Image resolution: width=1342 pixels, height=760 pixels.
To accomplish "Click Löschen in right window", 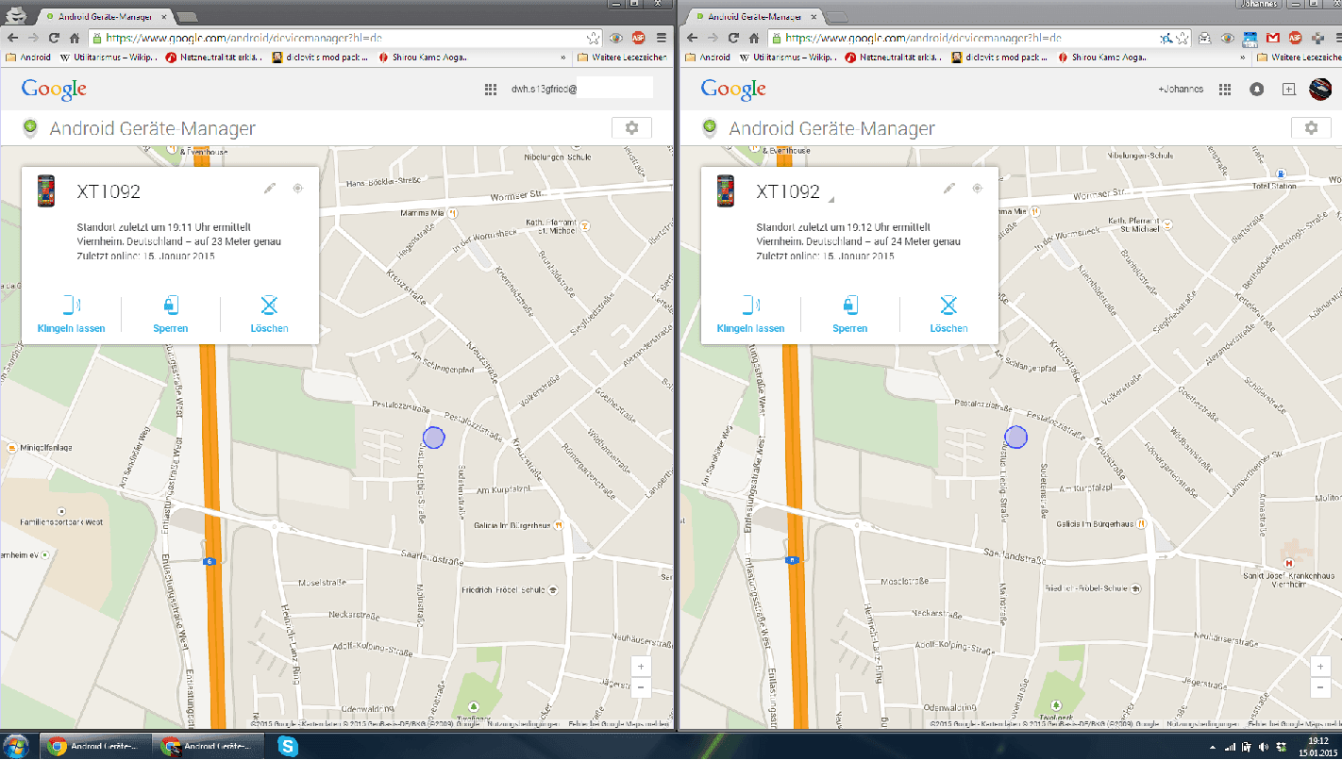I will point(948,315).
